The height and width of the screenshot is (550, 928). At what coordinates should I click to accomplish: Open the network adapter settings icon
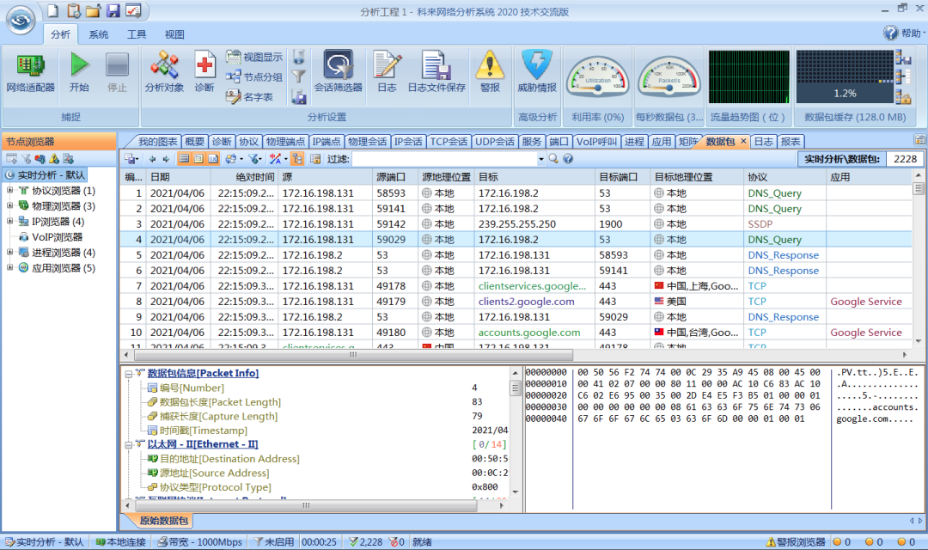point(30,65)
